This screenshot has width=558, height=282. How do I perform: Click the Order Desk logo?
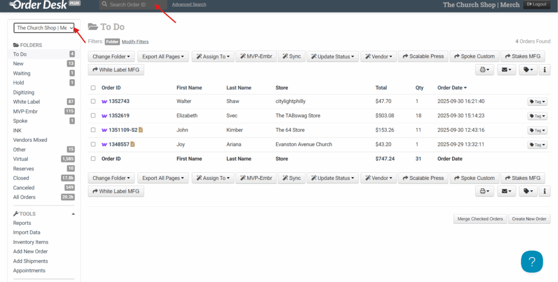40,5
